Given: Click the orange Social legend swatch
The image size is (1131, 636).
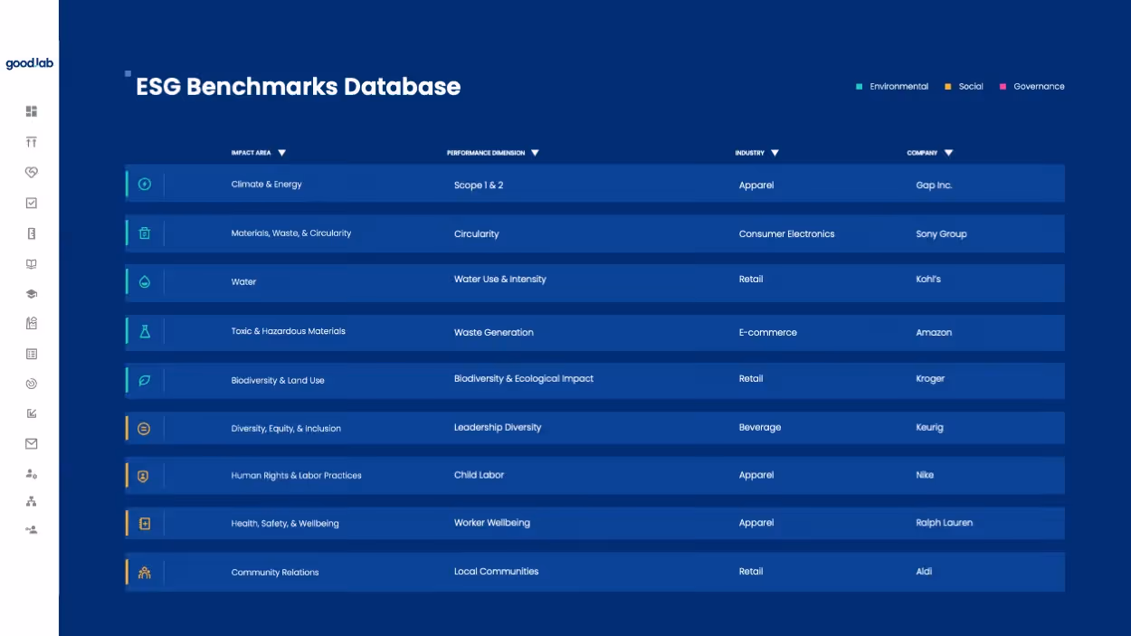Looking at the screenshot, I should pos(947,87).
